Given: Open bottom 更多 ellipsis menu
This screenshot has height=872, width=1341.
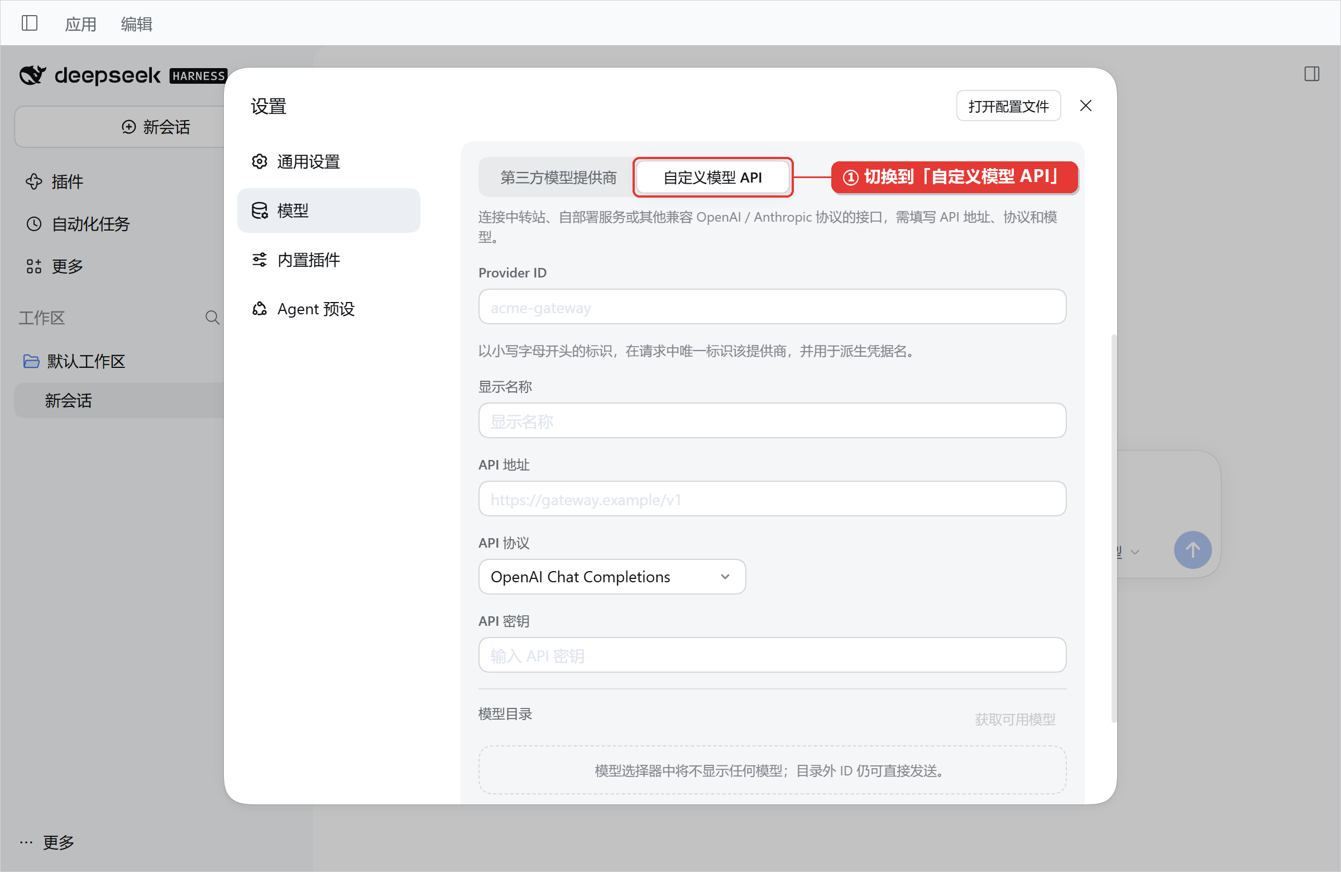Looking at the screenshot, I should click(47, 842).
